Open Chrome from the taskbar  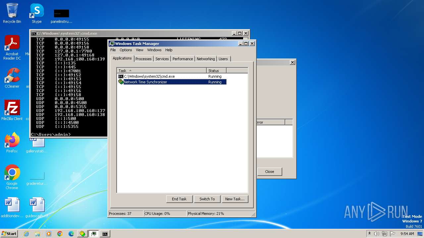pos(60,234)
